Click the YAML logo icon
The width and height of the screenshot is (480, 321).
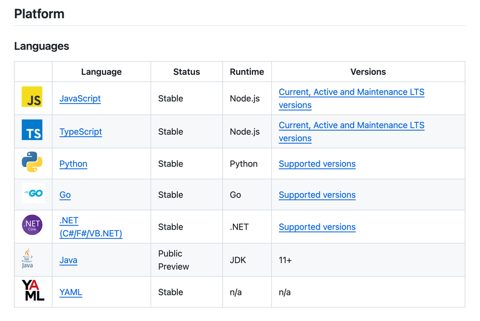click(33, 291)
